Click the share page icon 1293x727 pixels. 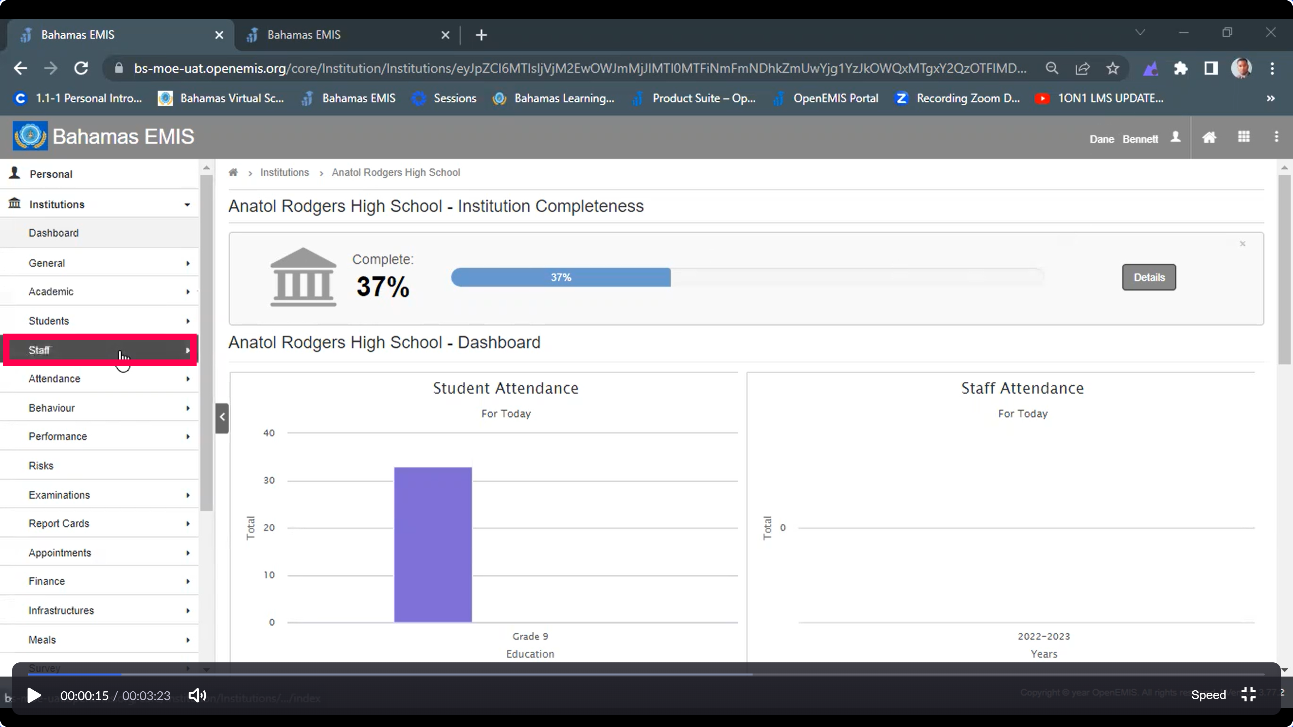pos(1082,68)
